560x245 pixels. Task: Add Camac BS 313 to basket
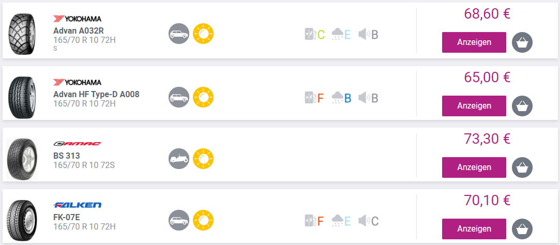pyautogui.click(x=522, y=167)
